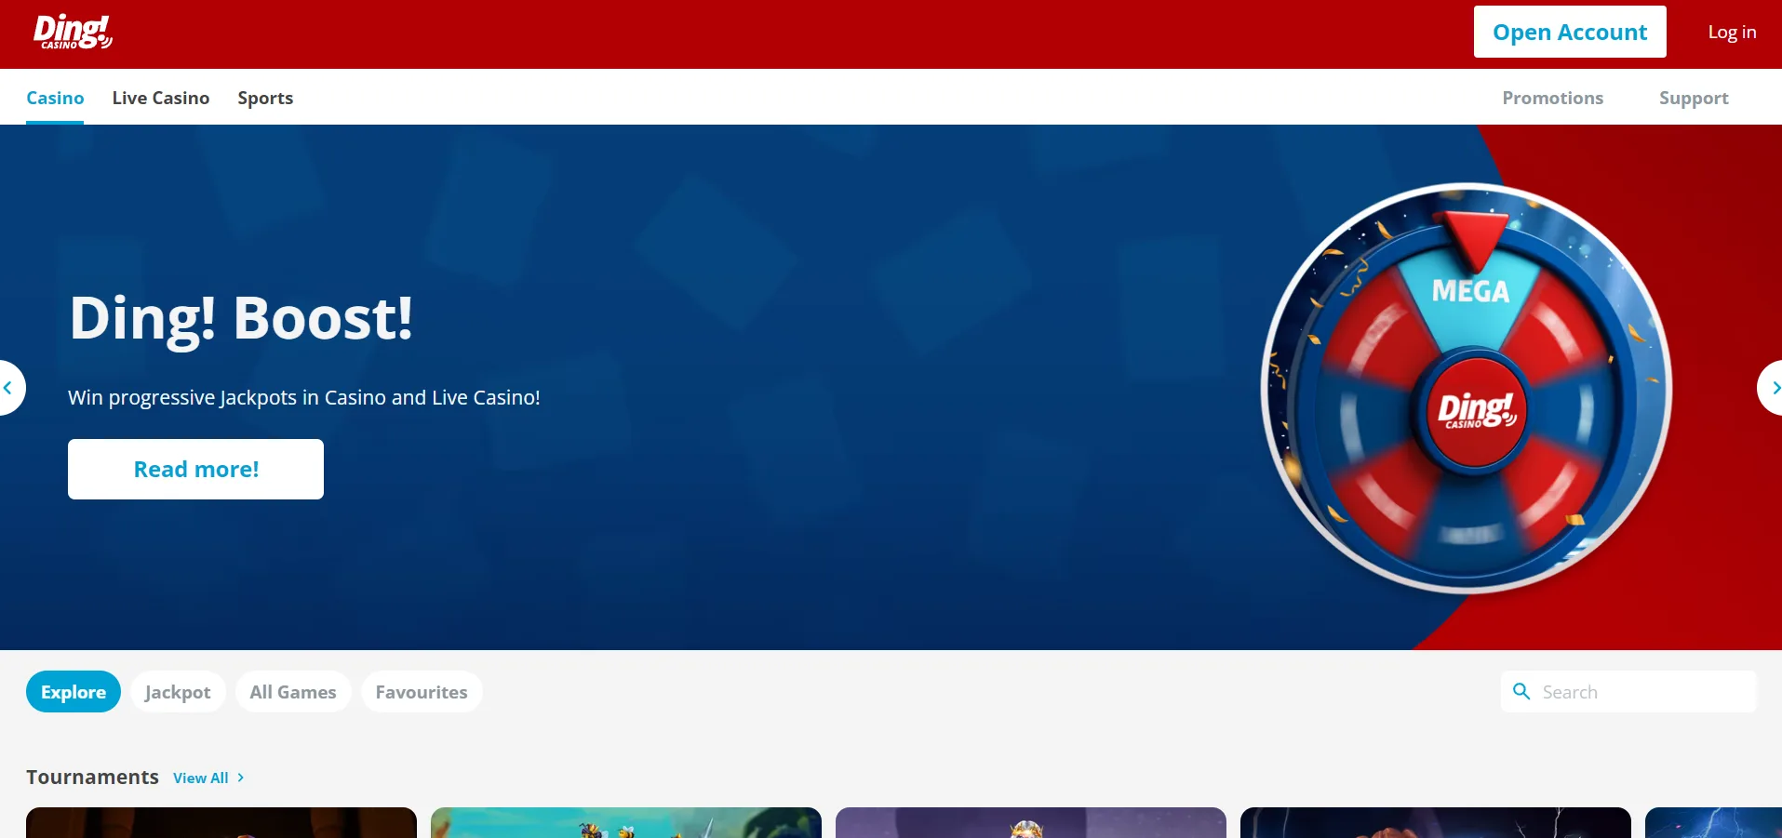Click the Open Account button

(1570, 32)
